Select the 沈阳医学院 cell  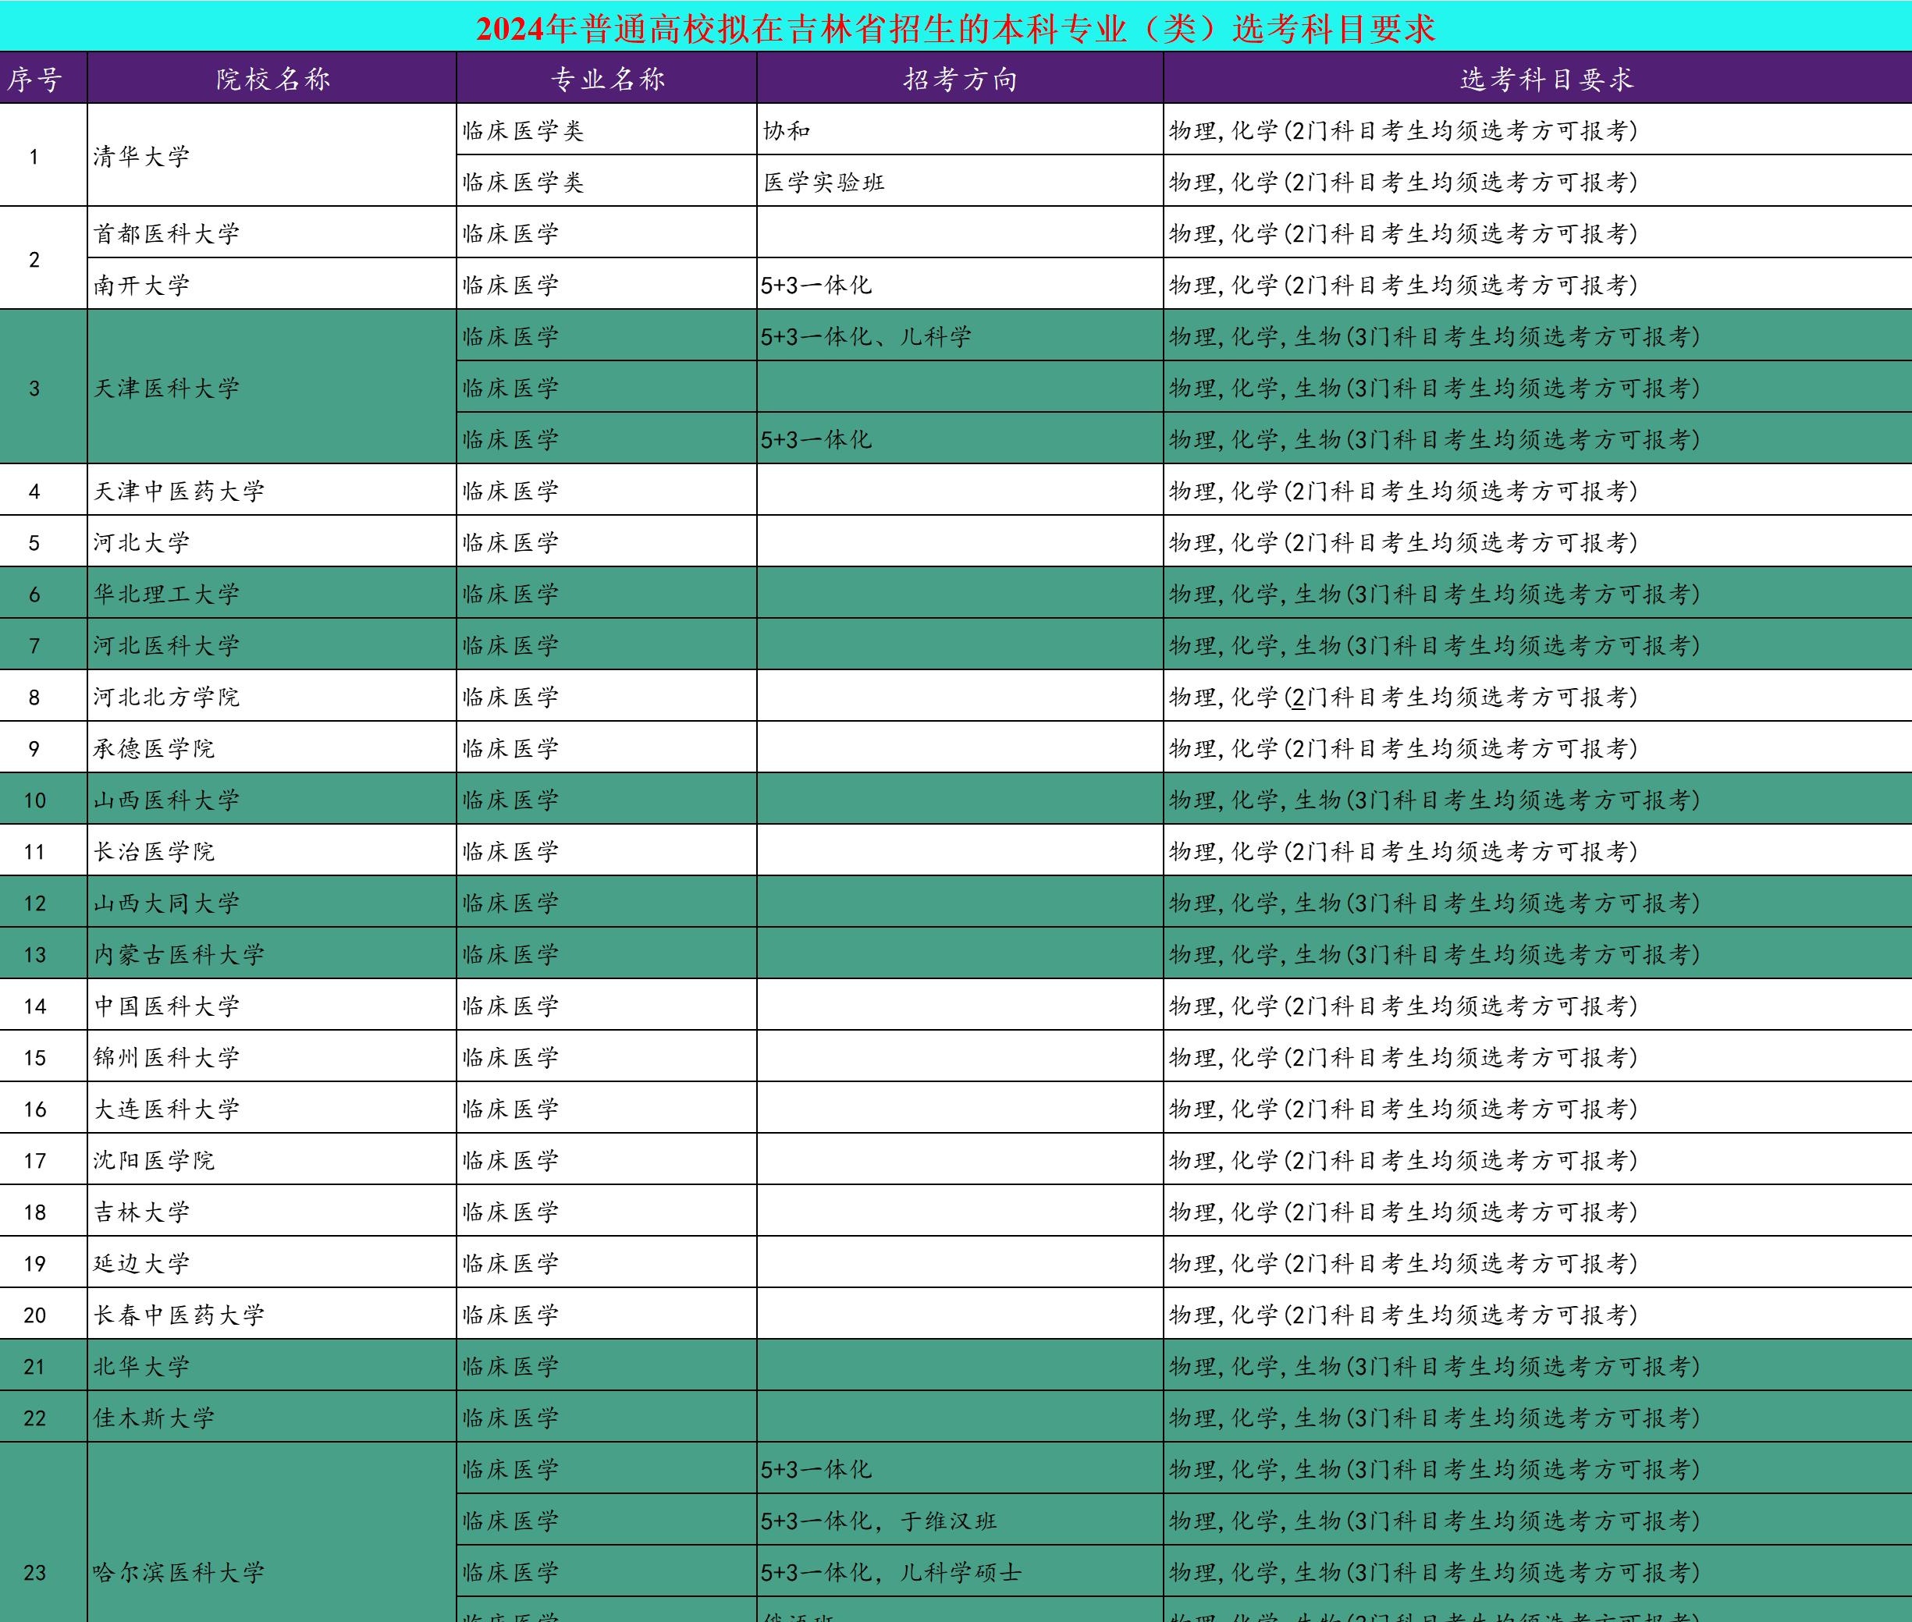click(x=272, y=1159)
